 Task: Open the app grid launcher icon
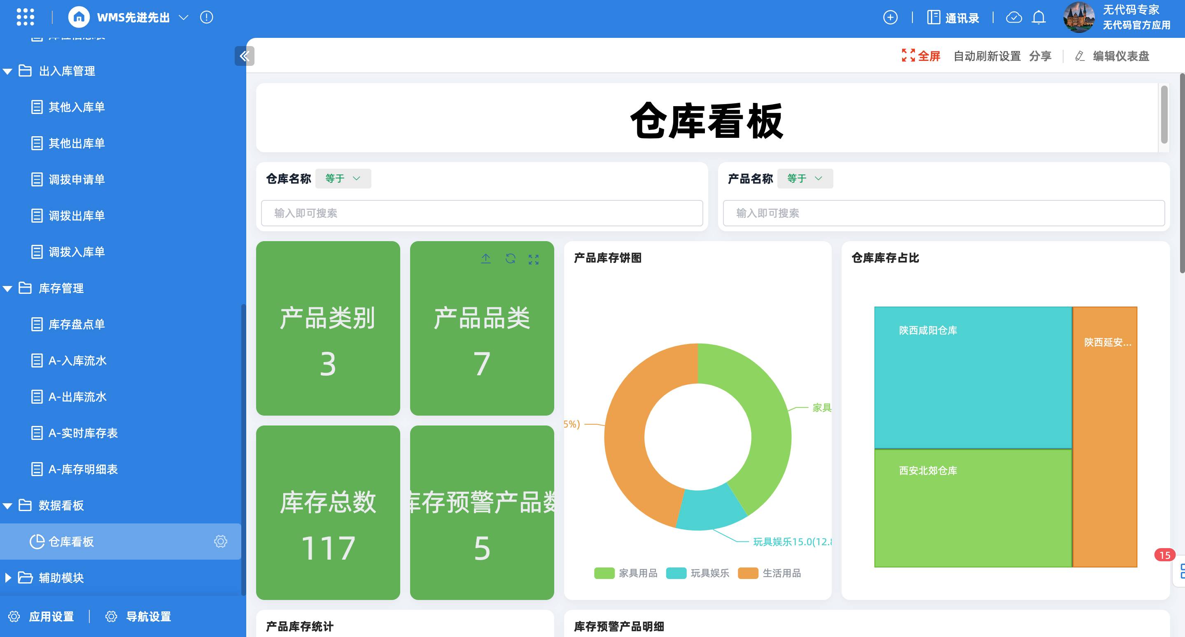pyautogui.click(x=25, y=17)
